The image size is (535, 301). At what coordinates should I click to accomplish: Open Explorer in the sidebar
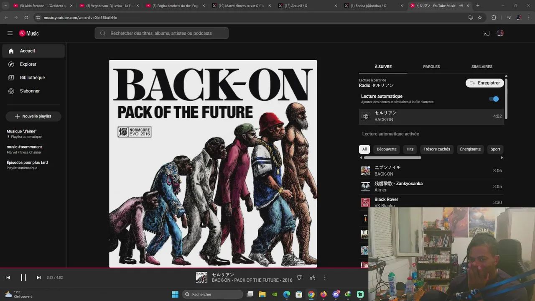(33, 64)
